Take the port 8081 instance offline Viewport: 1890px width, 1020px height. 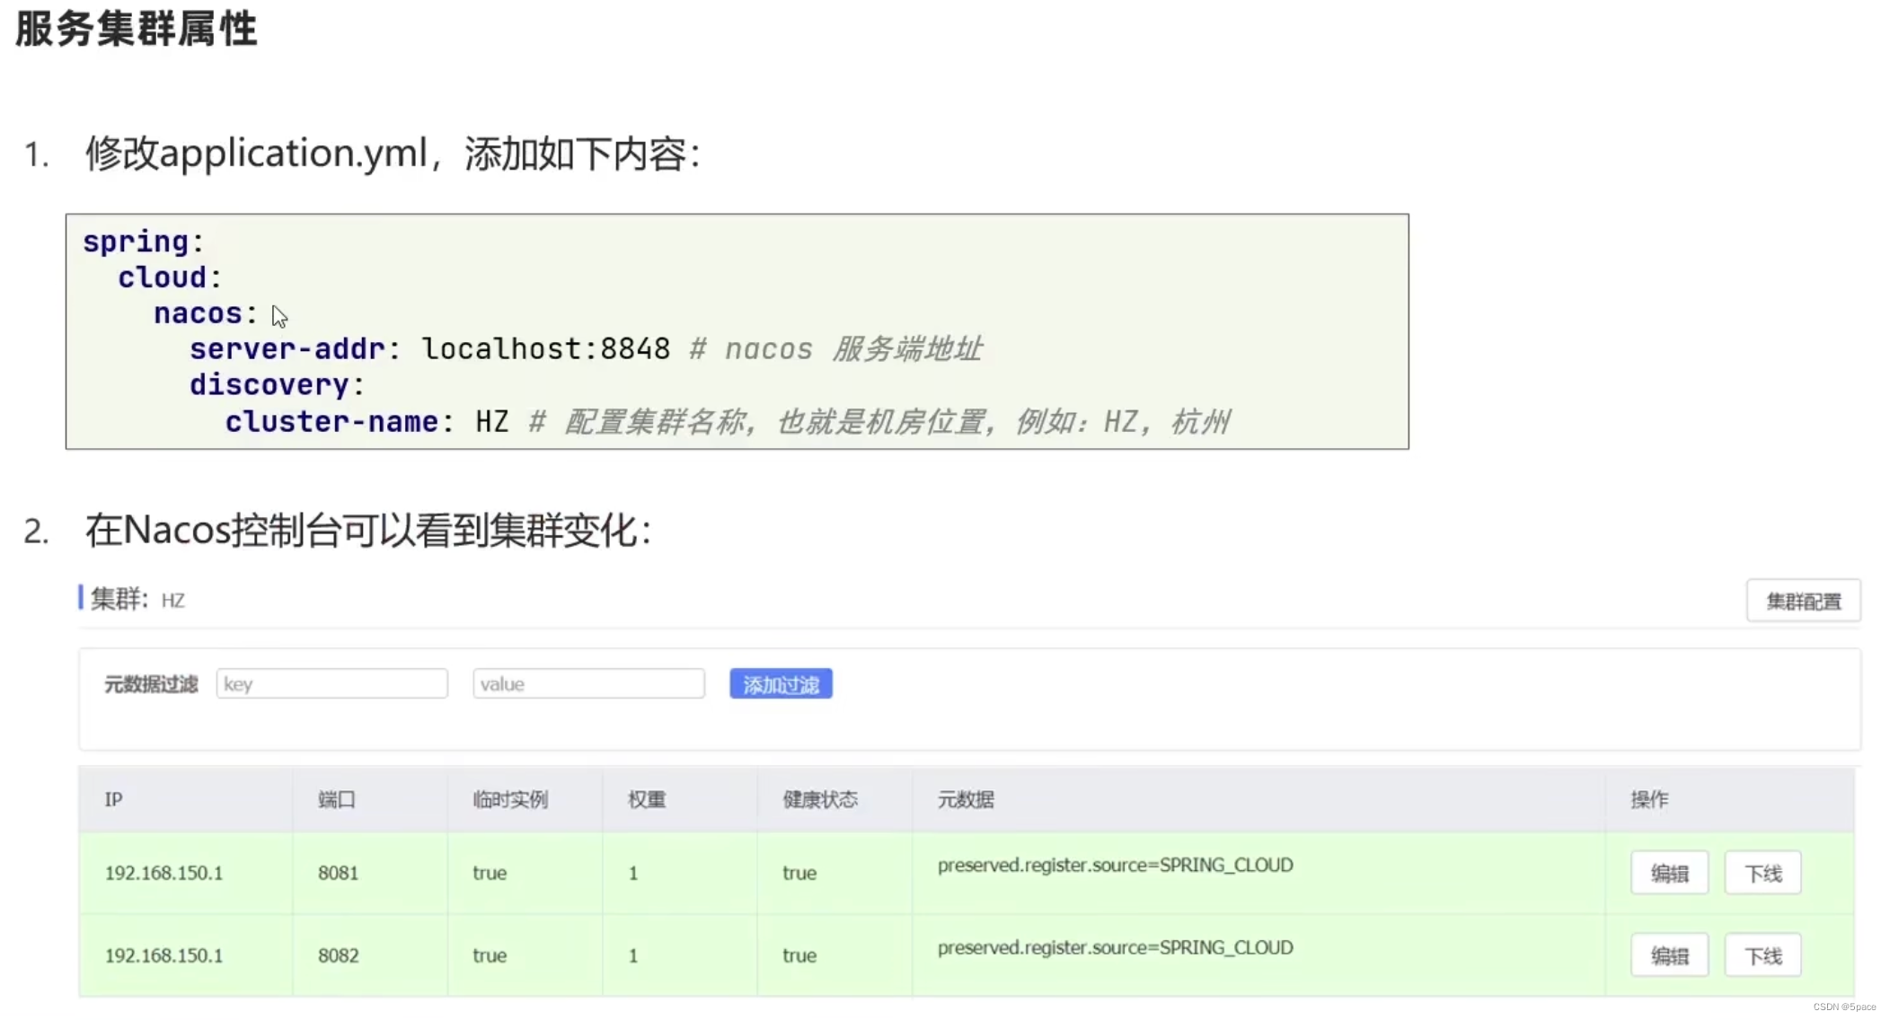coord(1762,873)
